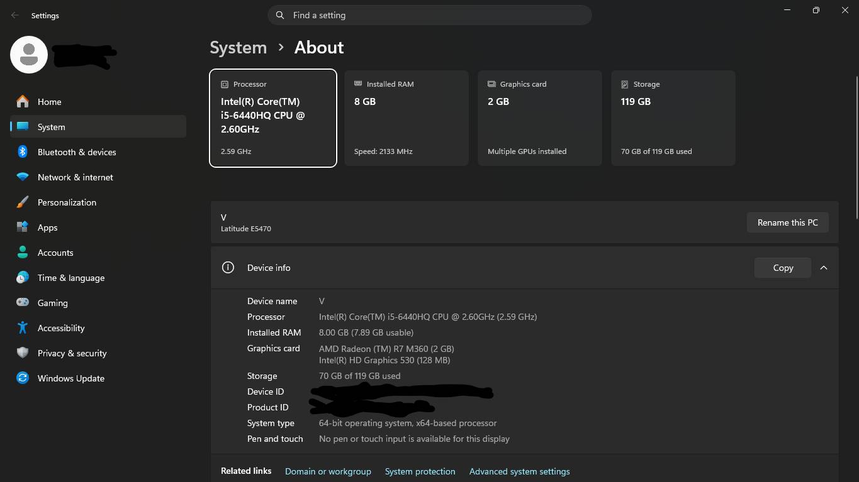The width and height of the screenshot is (859, 482).
Task: Click the Find a setting search box
Action: pyautogui.click(x=430, y=15)
